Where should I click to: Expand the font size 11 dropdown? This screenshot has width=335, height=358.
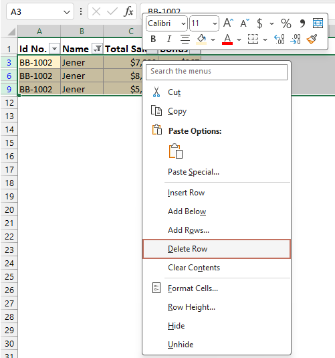point(215,23)
